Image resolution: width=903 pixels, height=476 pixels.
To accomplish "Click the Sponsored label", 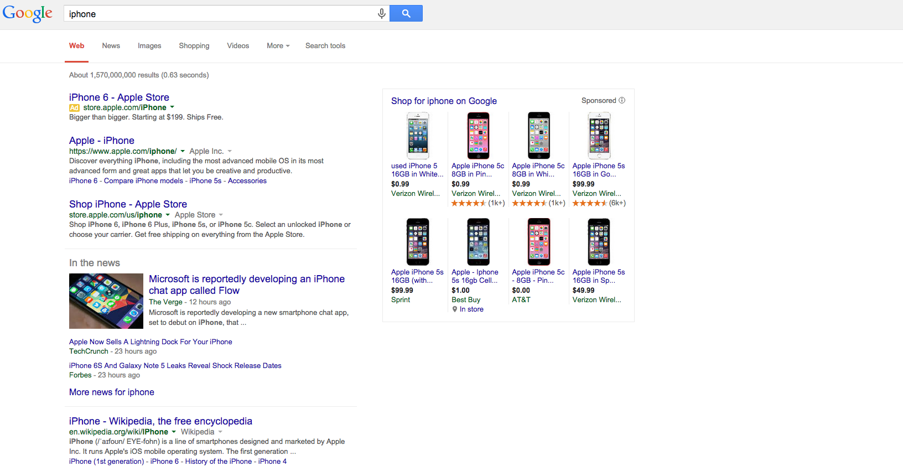I will point(599,100).
